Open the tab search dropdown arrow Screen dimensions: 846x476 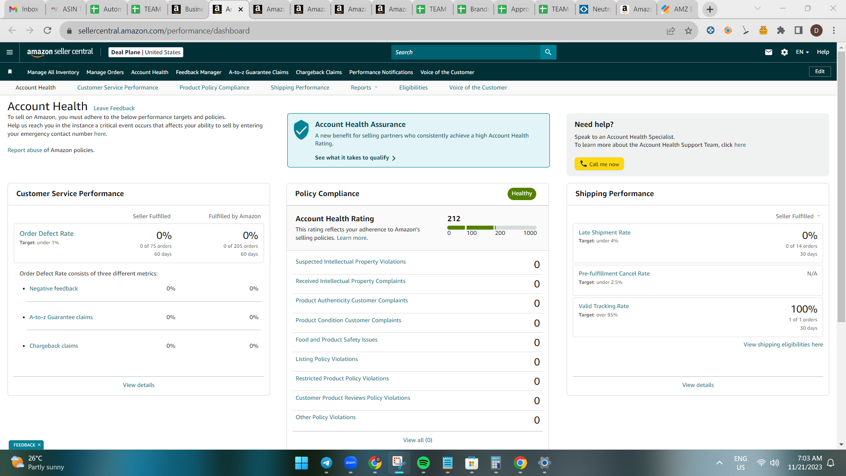point(757,8)
